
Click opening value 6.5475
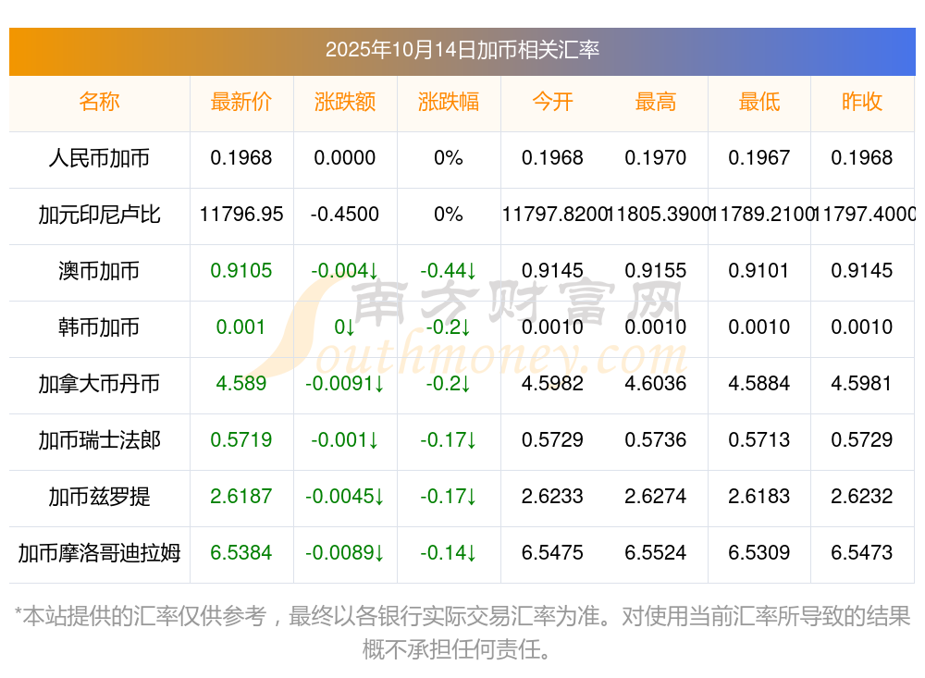[x=552, y=553]
